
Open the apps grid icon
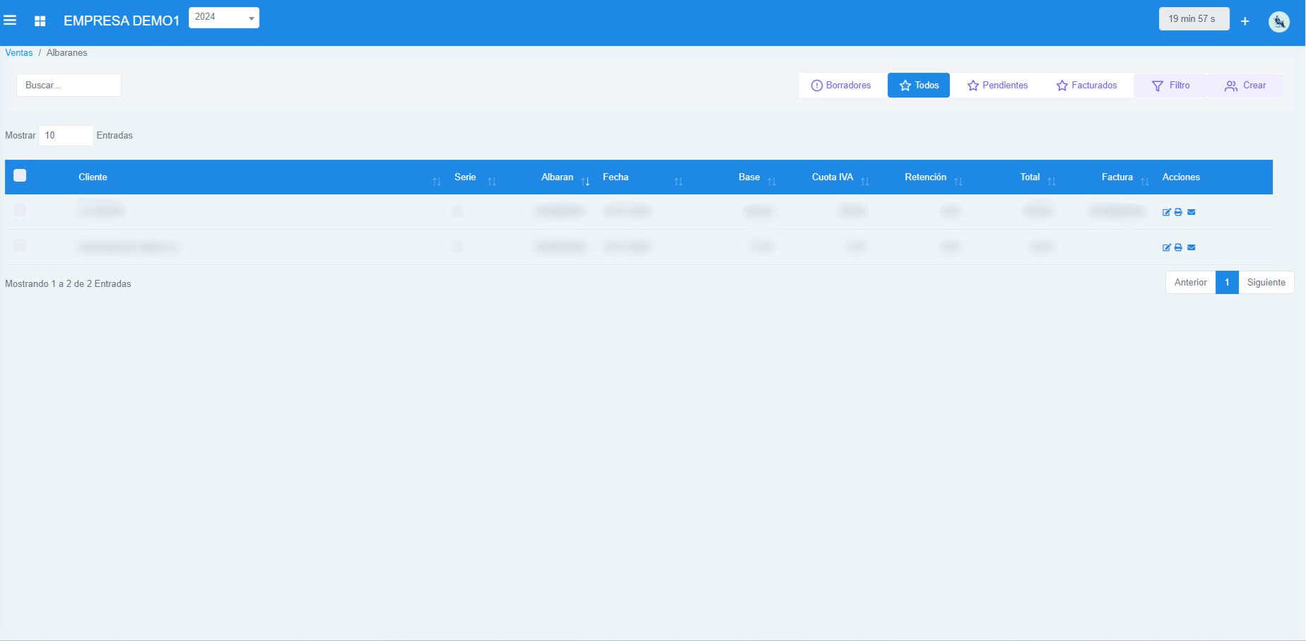[x=40, y=21]
